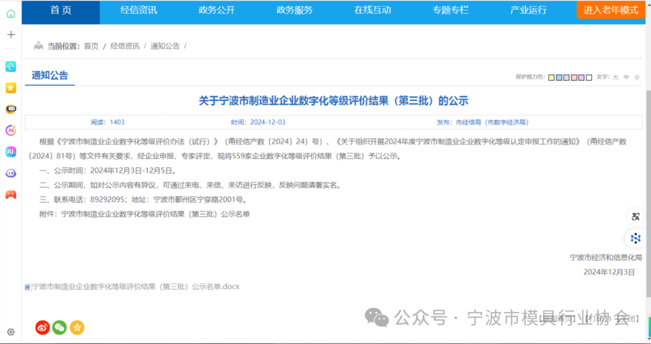Open the 政务公开 navigation menu
Image resolution: width=651 pixels, height=344 pixels.
217,10
